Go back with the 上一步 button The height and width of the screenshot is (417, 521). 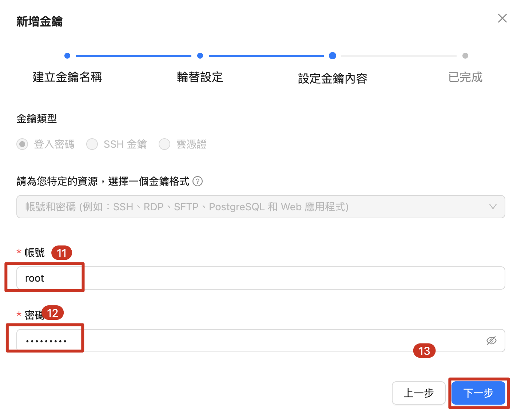(x=418, y=393)
